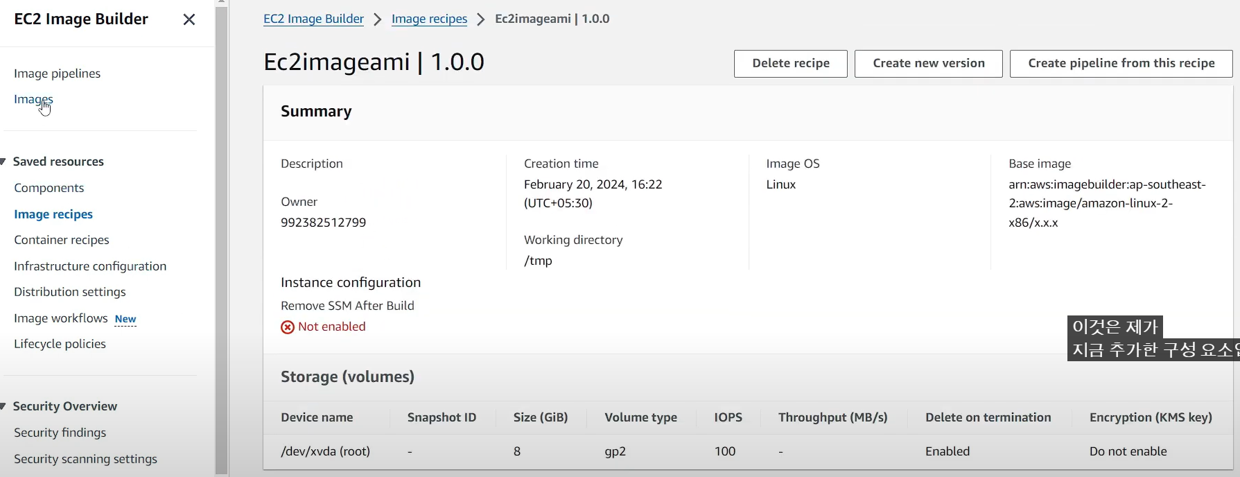Click the Do not enable encryption cell

(x=1128, y=451)
